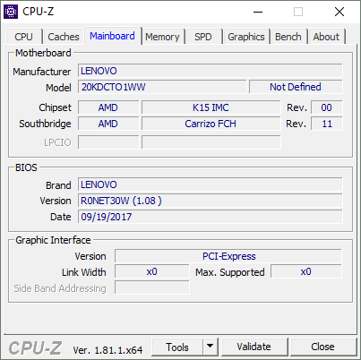Close the window with the X icon

click(340, 12)
